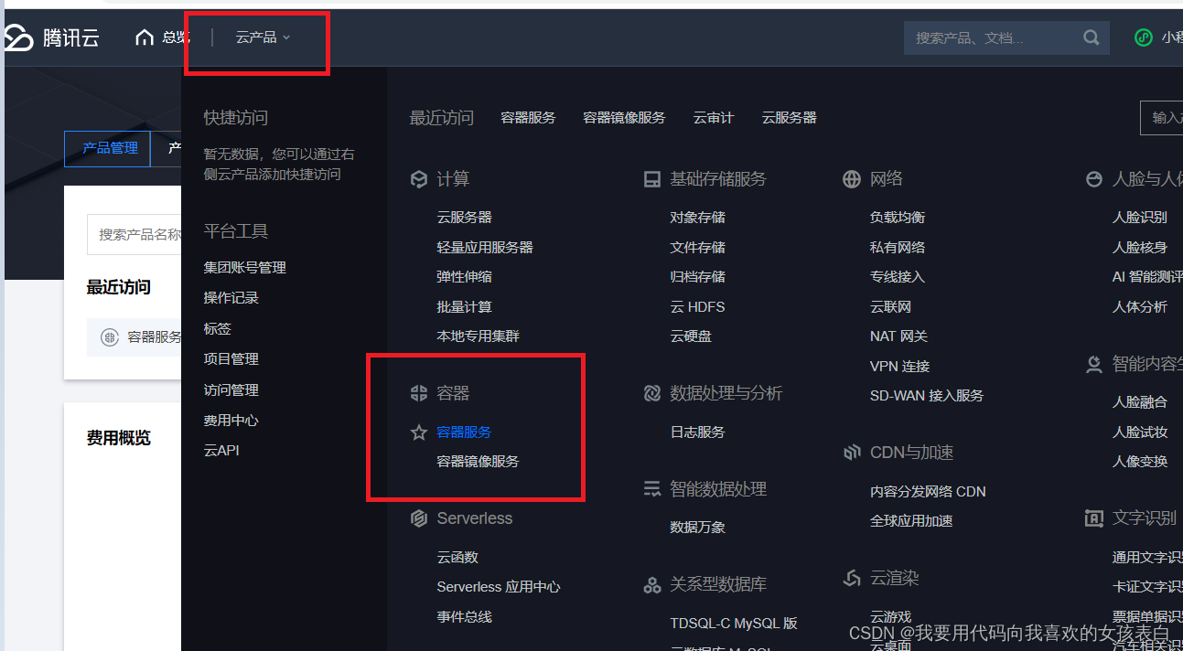The image size is (1183, 651).
Task: Open 归档存储 product
Action: 697,277
